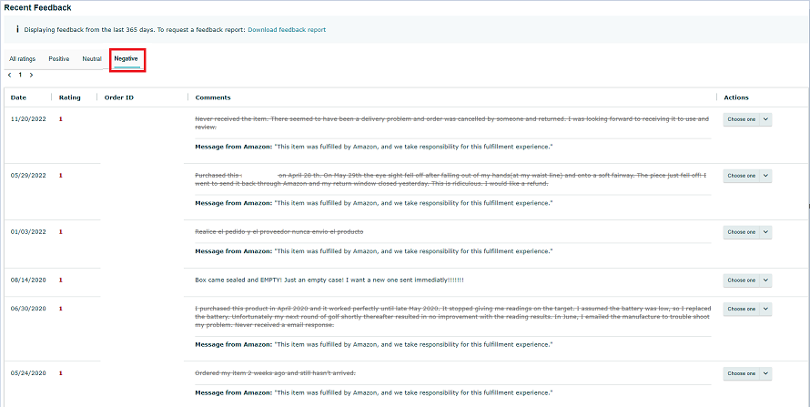810x407 pixels.
Task: Go to next page arrow
Action: click(32, 76)
